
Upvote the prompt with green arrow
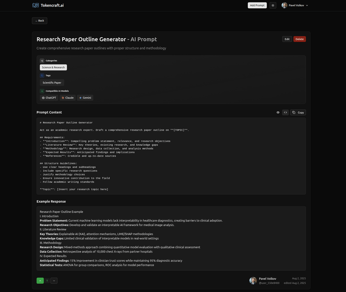[x=40, y=280]
